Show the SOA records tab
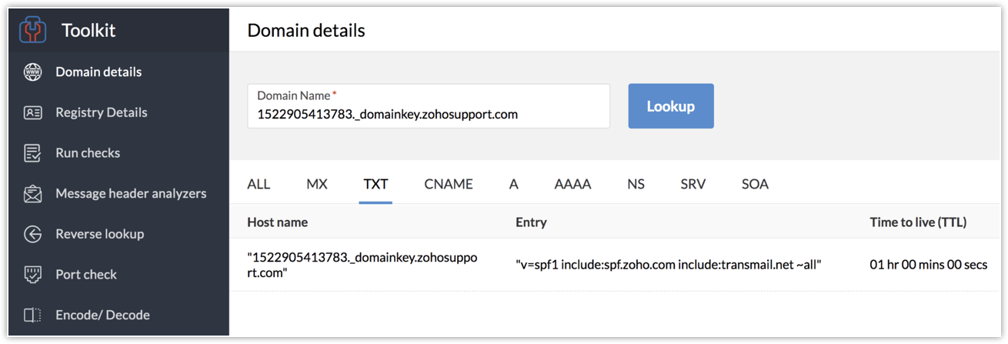This screenshot has width=1008, height=344. [755, 184]
